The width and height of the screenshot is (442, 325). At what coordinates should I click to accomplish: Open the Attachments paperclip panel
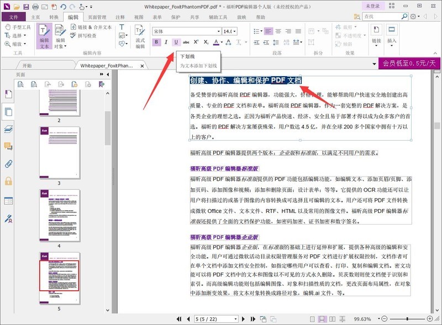pos(8,164)
